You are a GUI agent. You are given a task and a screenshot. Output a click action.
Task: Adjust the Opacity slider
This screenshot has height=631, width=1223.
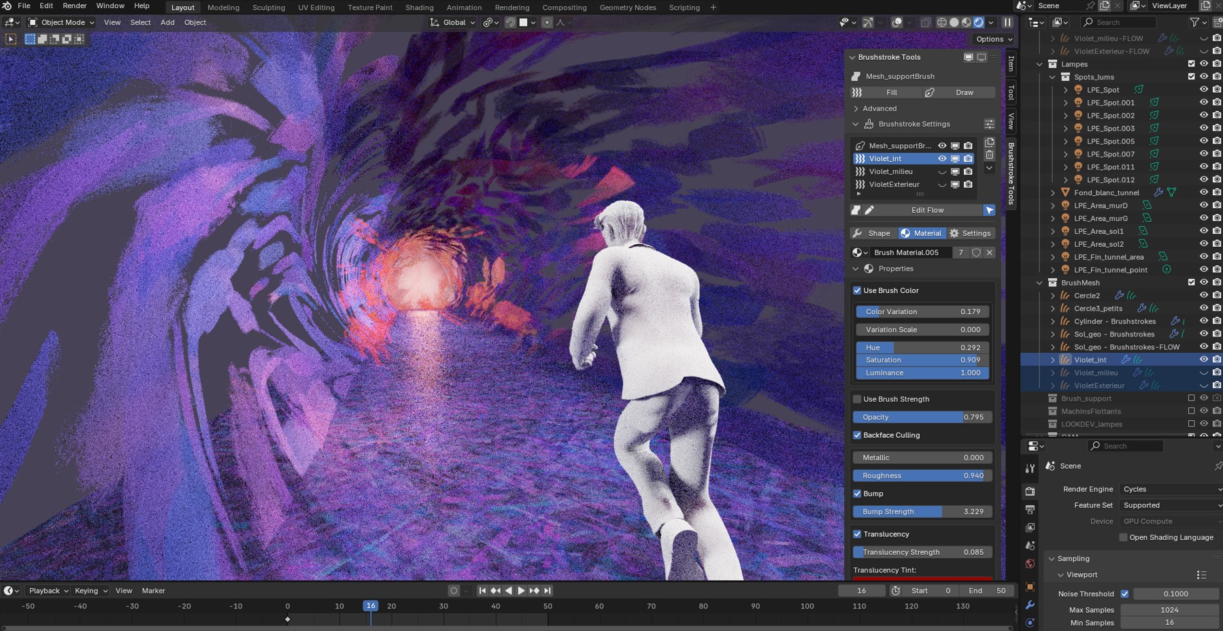click(922, 417)
